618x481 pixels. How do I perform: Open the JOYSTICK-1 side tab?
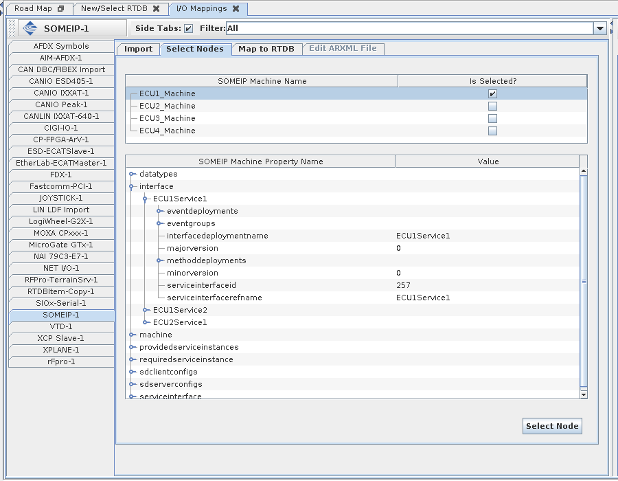[x=61, y=199]
